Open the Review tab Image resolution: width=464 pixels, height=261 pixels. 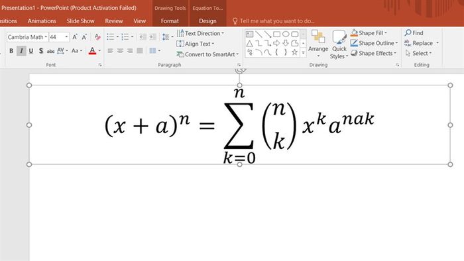pos(114,21)
